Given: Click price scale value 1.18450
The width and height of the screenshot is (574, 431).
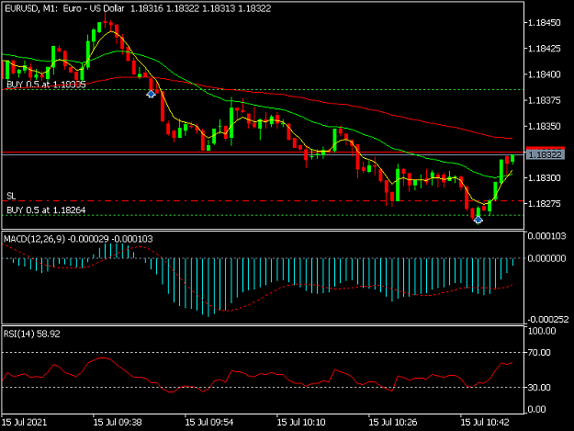Looking at the screenshot, I should point(545,23).
